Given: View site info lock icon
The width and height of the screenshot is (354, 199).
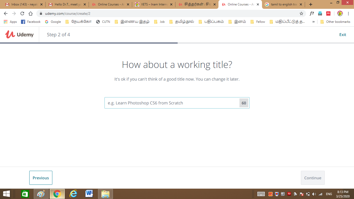Looking at the screenshot, I should 41,13.
